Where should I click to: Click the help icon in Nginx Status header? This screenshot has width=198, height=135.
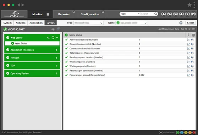[x=193, y=35]
